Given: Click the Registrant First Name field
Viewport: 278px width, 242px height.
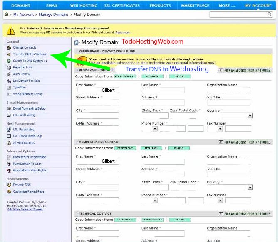Looking at the screenshot, I should pyautogui.click(x=98, y=90).
